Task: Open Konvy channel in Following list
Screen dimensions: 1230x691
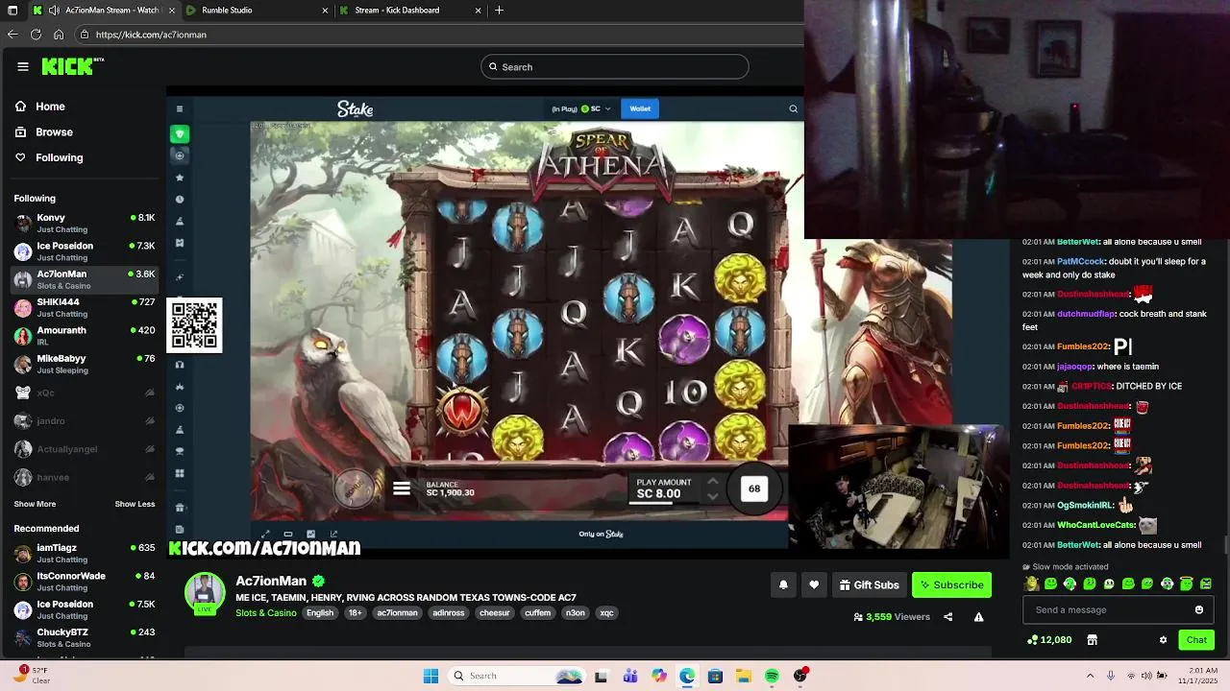Action: pyautogui.click(x=85, y=223)
